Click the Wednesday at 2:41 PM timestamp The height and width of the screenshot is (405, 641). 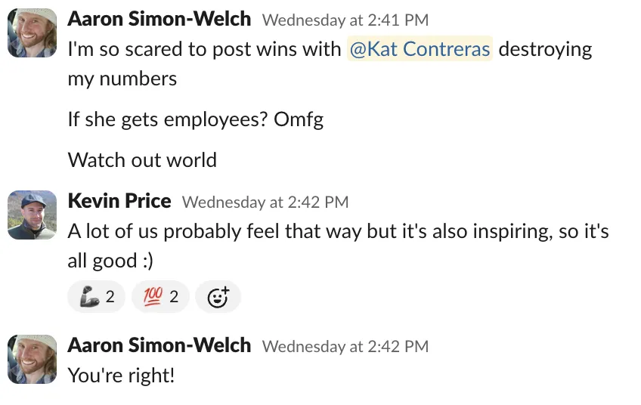click(345, 21)
